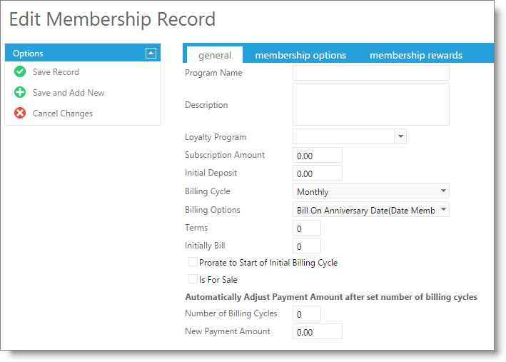This screenshot has width=506, height=362.
Task: Collapse the Options panel with the arrow icon
Action: coord(151,53)
